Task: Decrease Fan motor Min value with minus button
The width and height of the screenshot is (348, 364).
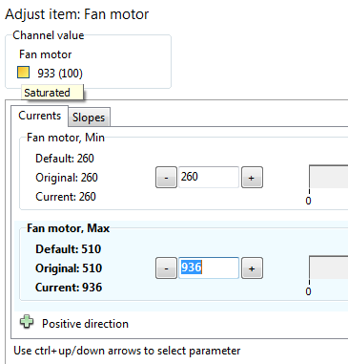Action: 166,178
